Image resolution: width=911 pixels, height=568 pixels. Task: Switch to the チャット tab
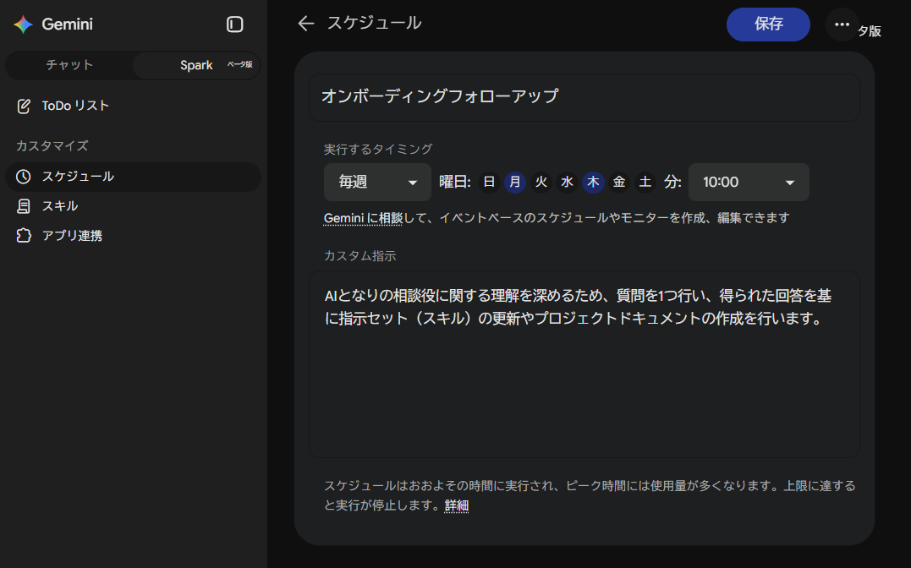[69, 65]
